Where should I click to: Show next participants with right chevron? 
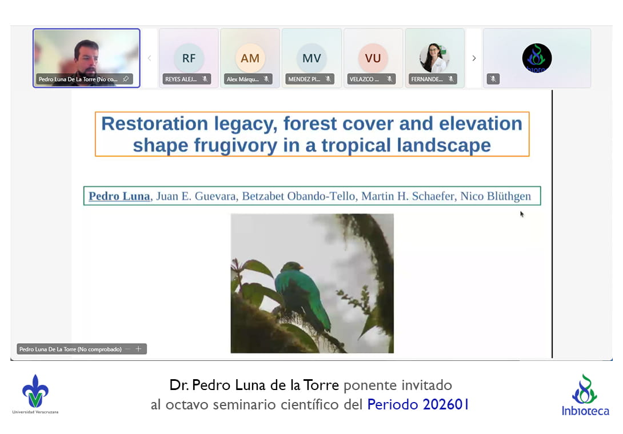[474, 58]
